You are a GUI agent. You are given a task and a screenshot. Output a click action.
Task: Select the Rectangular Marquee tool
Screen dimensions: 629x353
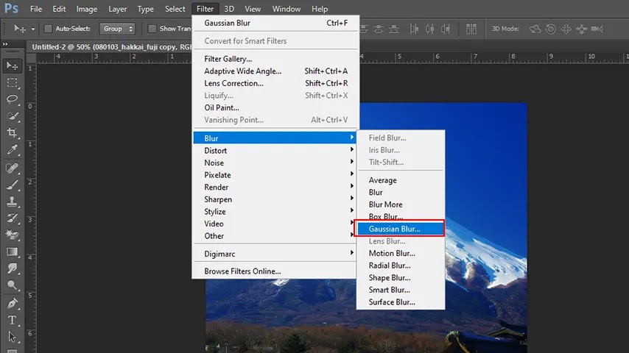pyautogui.click(x=12, y=82)
